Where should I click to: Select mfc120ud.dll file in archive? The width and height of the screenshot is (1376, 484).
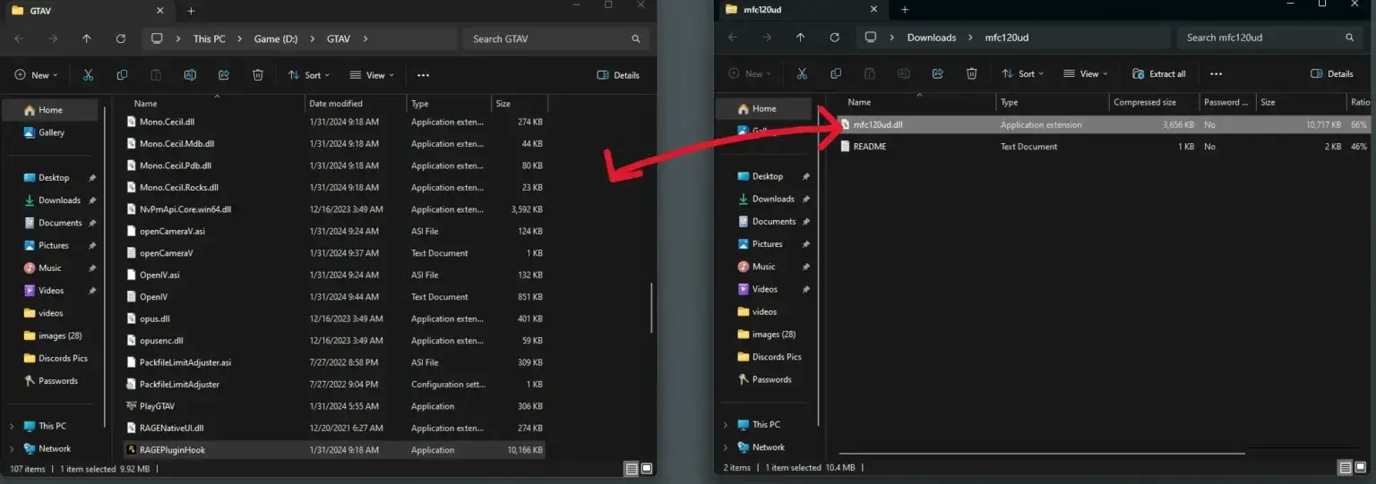pyautogui.click(x=878, y=124)
